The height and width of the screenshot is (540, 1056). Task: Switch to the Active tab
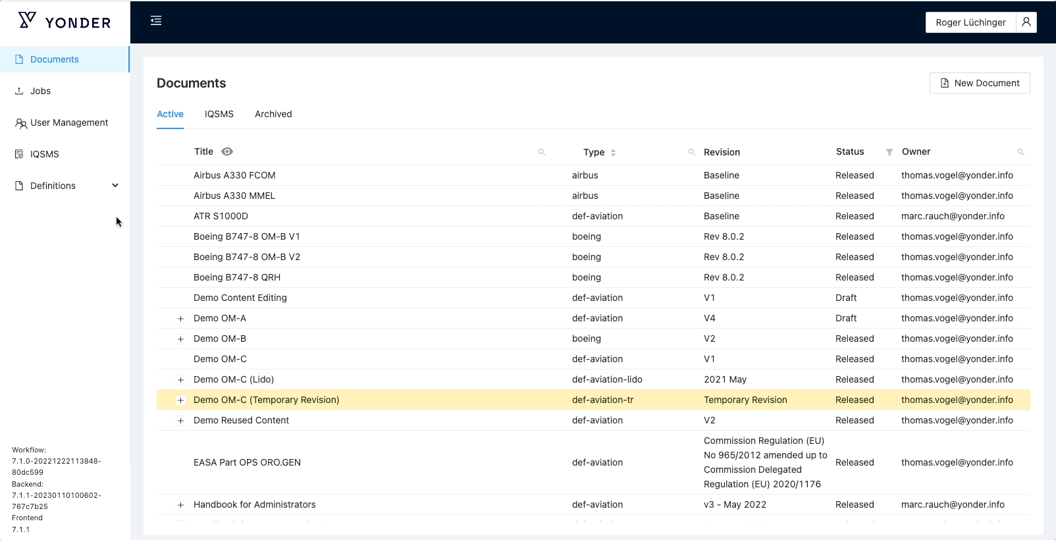[x=170, y=114]
